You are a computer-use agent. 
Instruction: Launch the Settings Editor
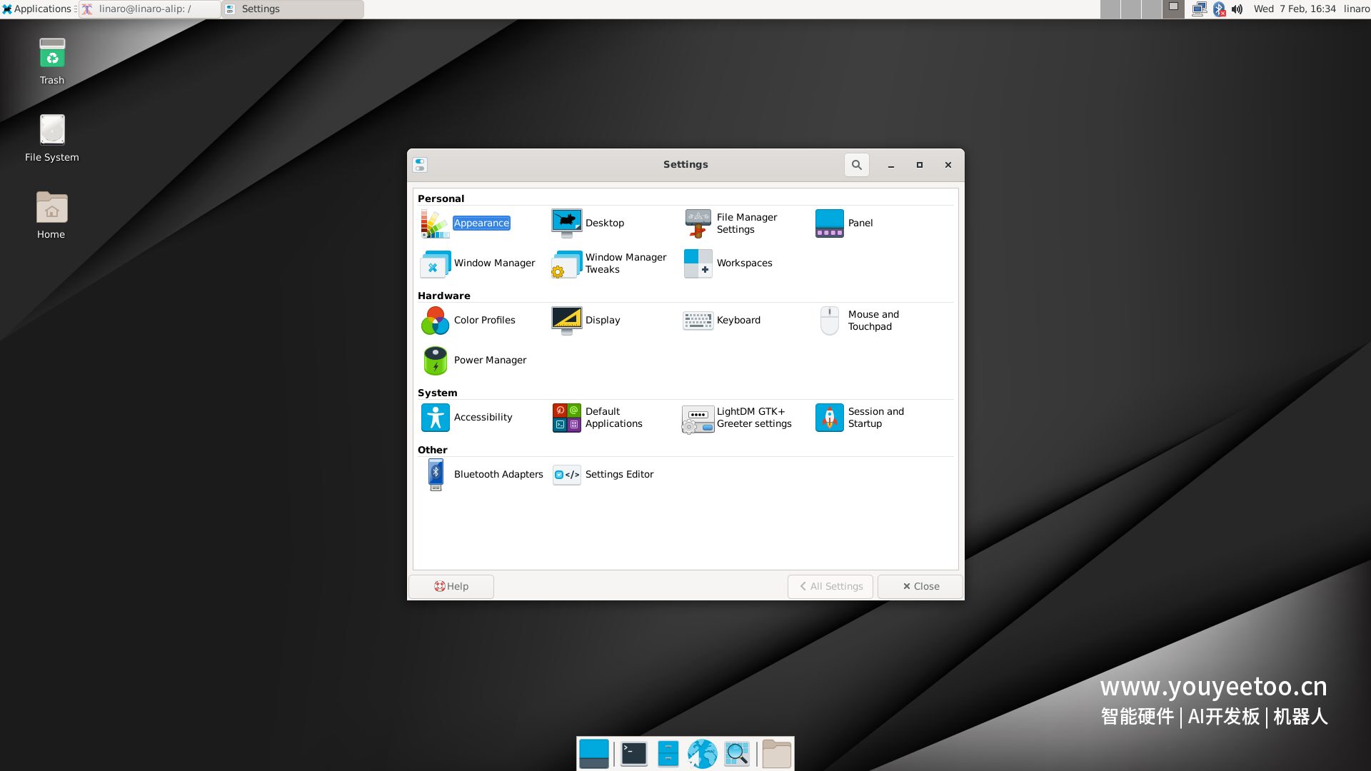(618, 475)
